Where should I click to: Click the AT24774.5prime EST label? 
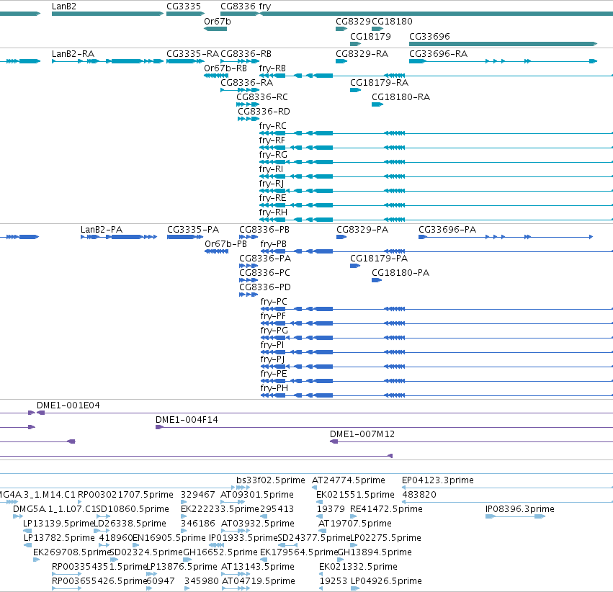(349, 480)
